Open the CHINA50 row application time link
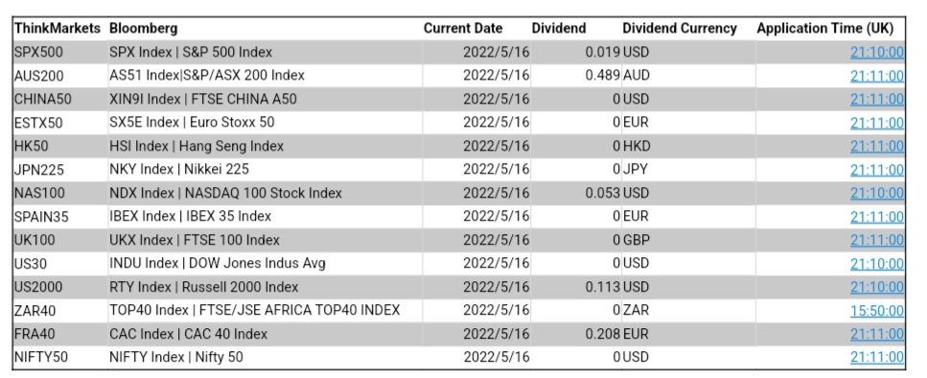Image resolution: width=927 pixels, height=378 pixels. tap(877, 100)
